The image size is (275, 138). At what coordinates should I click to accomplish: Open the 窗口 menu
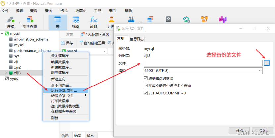pos(112,11)
